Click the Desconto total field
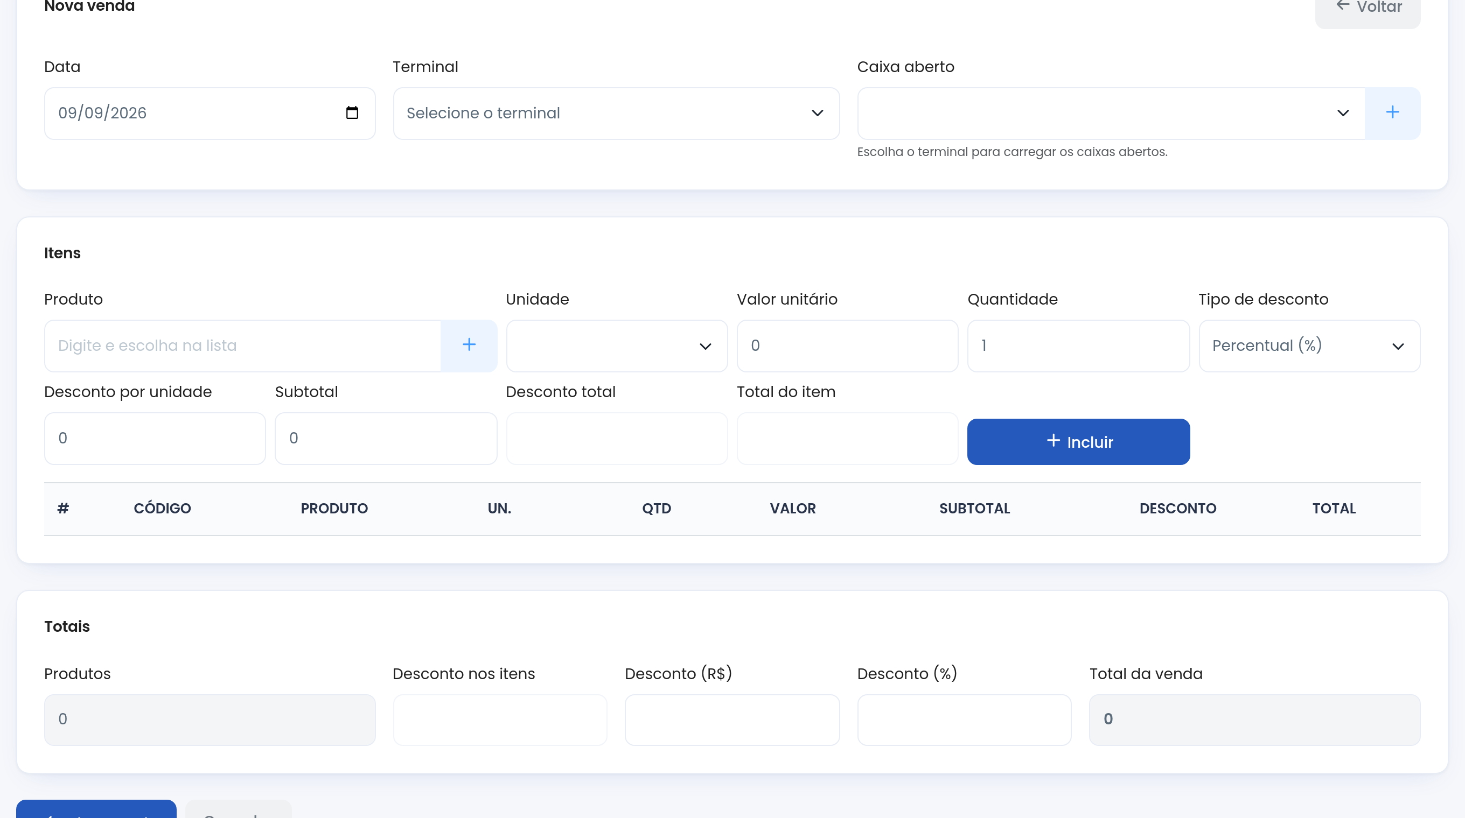Viewport: 1465px width, 818px height. [617, 438]
